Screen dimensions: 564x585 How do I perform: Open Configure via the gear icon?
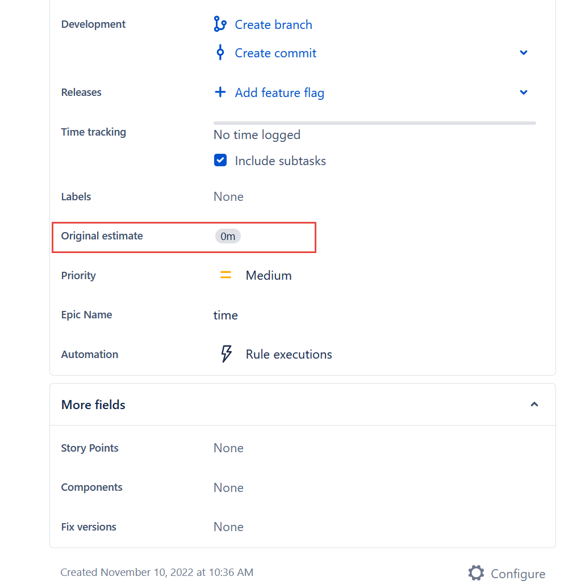476,573
